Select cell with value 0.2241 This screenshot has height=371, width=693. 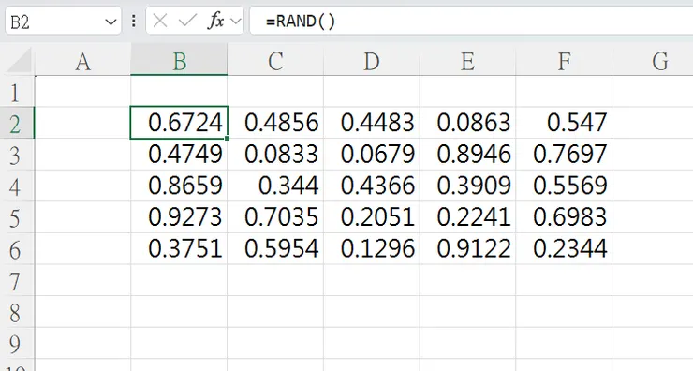(x=467, y=217)
